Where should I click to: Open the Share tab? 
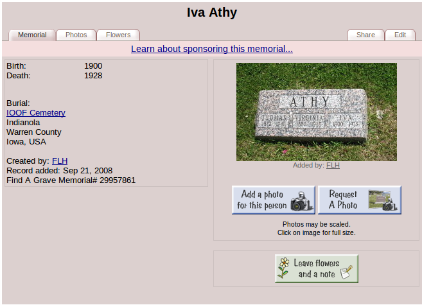(x=365, y=35)
